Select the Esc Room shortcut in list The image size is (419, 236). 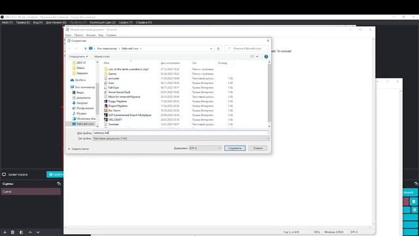[112, 111]
